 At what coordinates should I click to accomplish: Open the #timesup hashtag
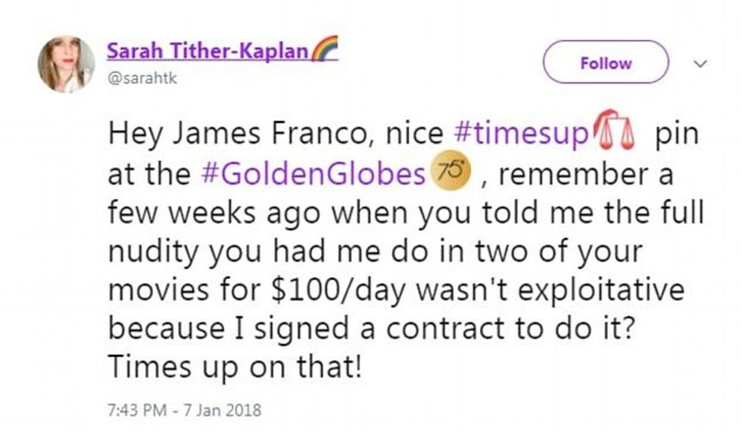coord(519,134)
